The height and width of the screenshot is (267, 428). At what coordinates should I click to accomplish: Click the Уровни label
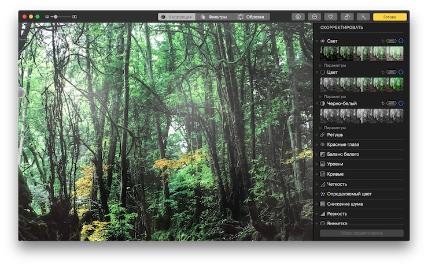[335, 164]
